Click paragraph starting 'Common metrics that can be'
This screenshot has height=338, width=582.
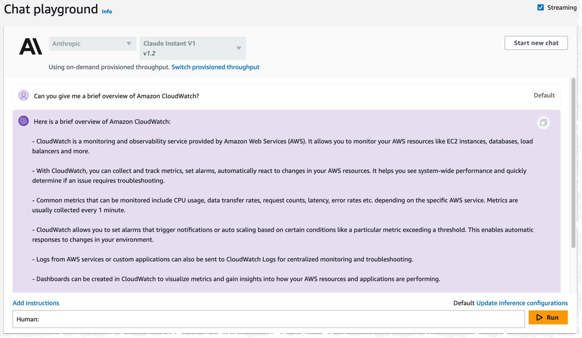pyautogui.click(x=275, y=205)
